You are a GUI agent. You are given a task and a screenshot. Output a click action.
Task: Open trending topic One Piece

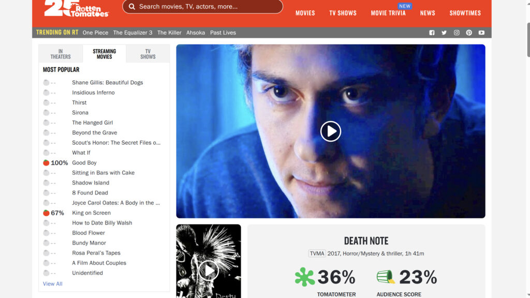click(x=95, y=33)
